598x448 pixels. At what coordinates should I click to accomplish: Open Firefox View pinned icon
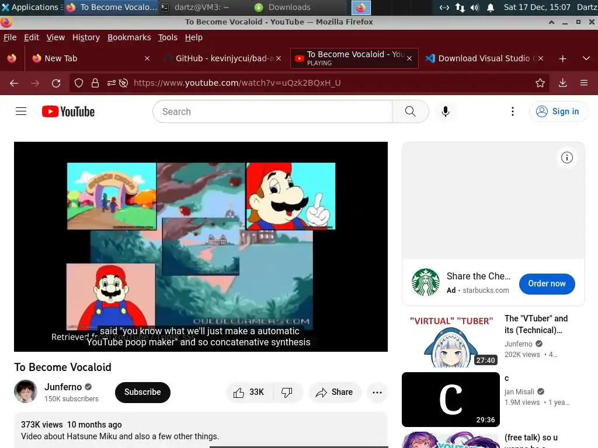click(x=12, y=58)
